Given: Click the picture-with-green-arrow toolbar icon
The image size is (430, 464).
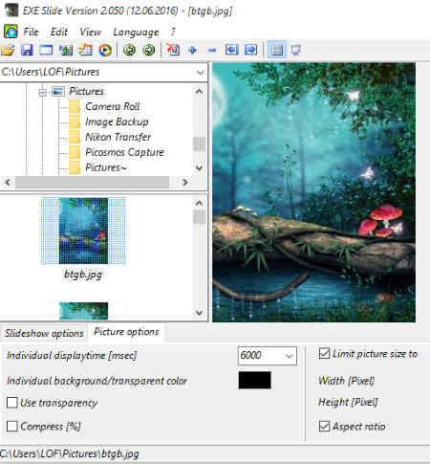Looking at the screenshot, I should (66, 50).
